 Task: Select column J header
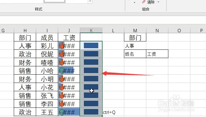tap(69, 31)
